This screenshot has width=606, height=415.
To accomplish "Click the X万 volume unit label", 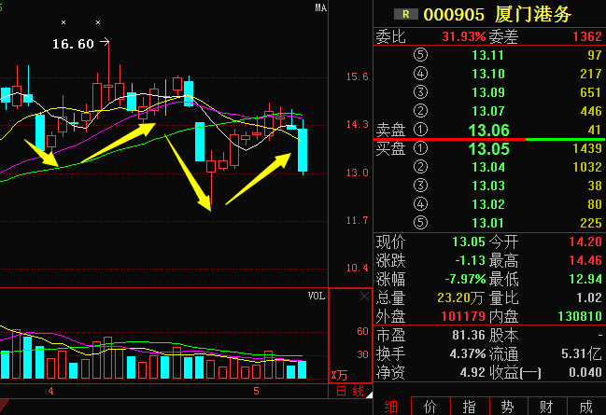I will point(340,375).
